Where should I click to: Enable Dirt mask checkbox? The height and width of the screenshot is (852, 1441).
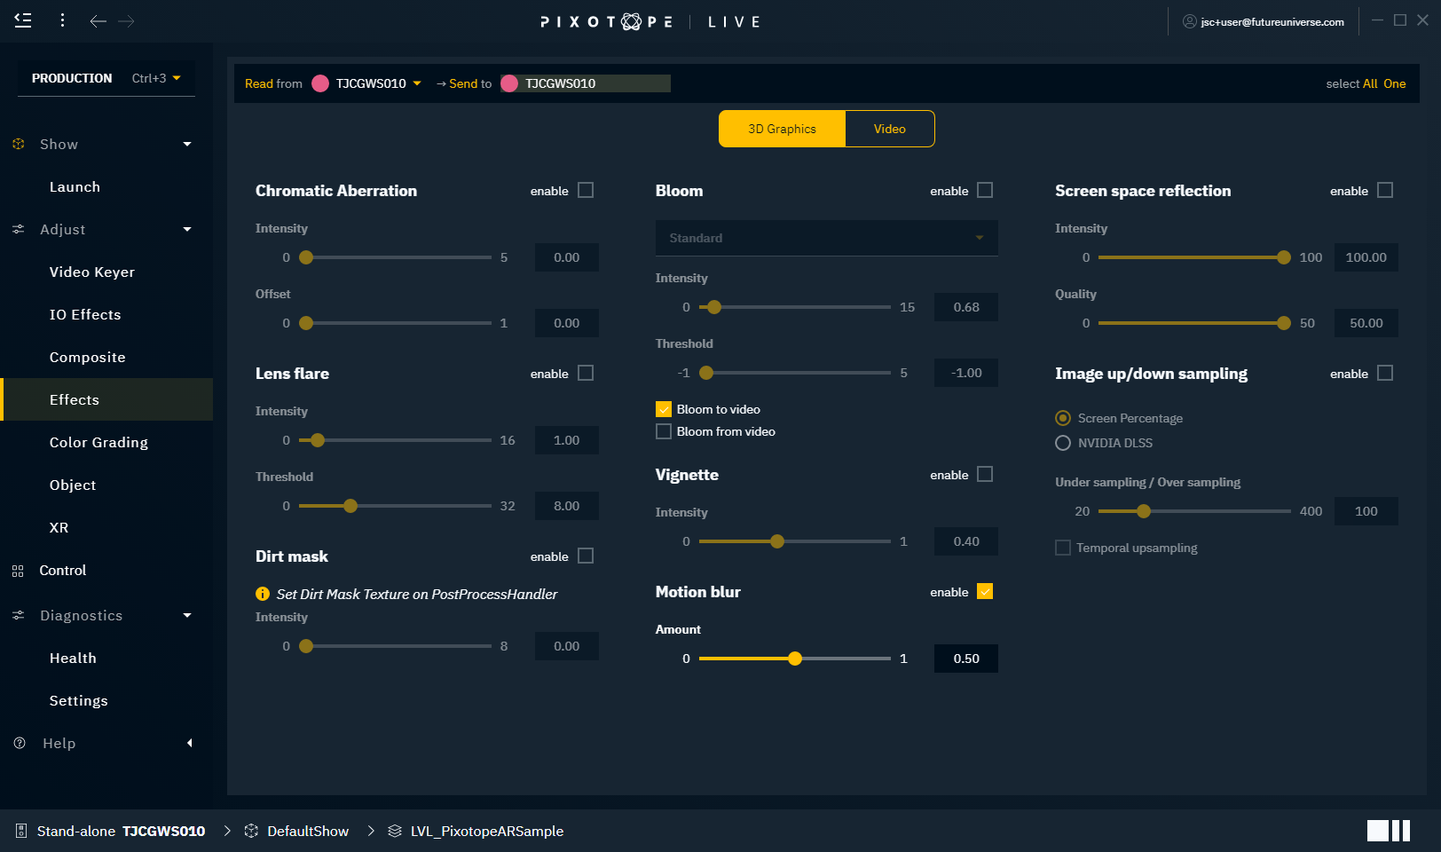click(x=586, y=556)
